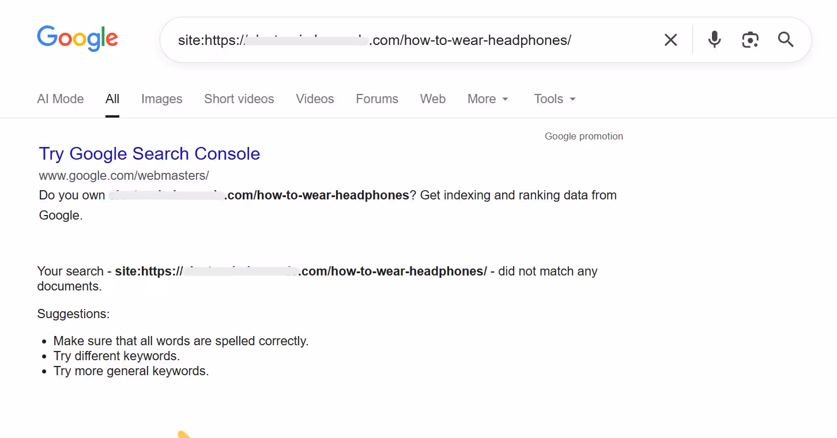The image size is (837, 438).
Task: Select the Web filter tab
Action: tap(432, 99)
